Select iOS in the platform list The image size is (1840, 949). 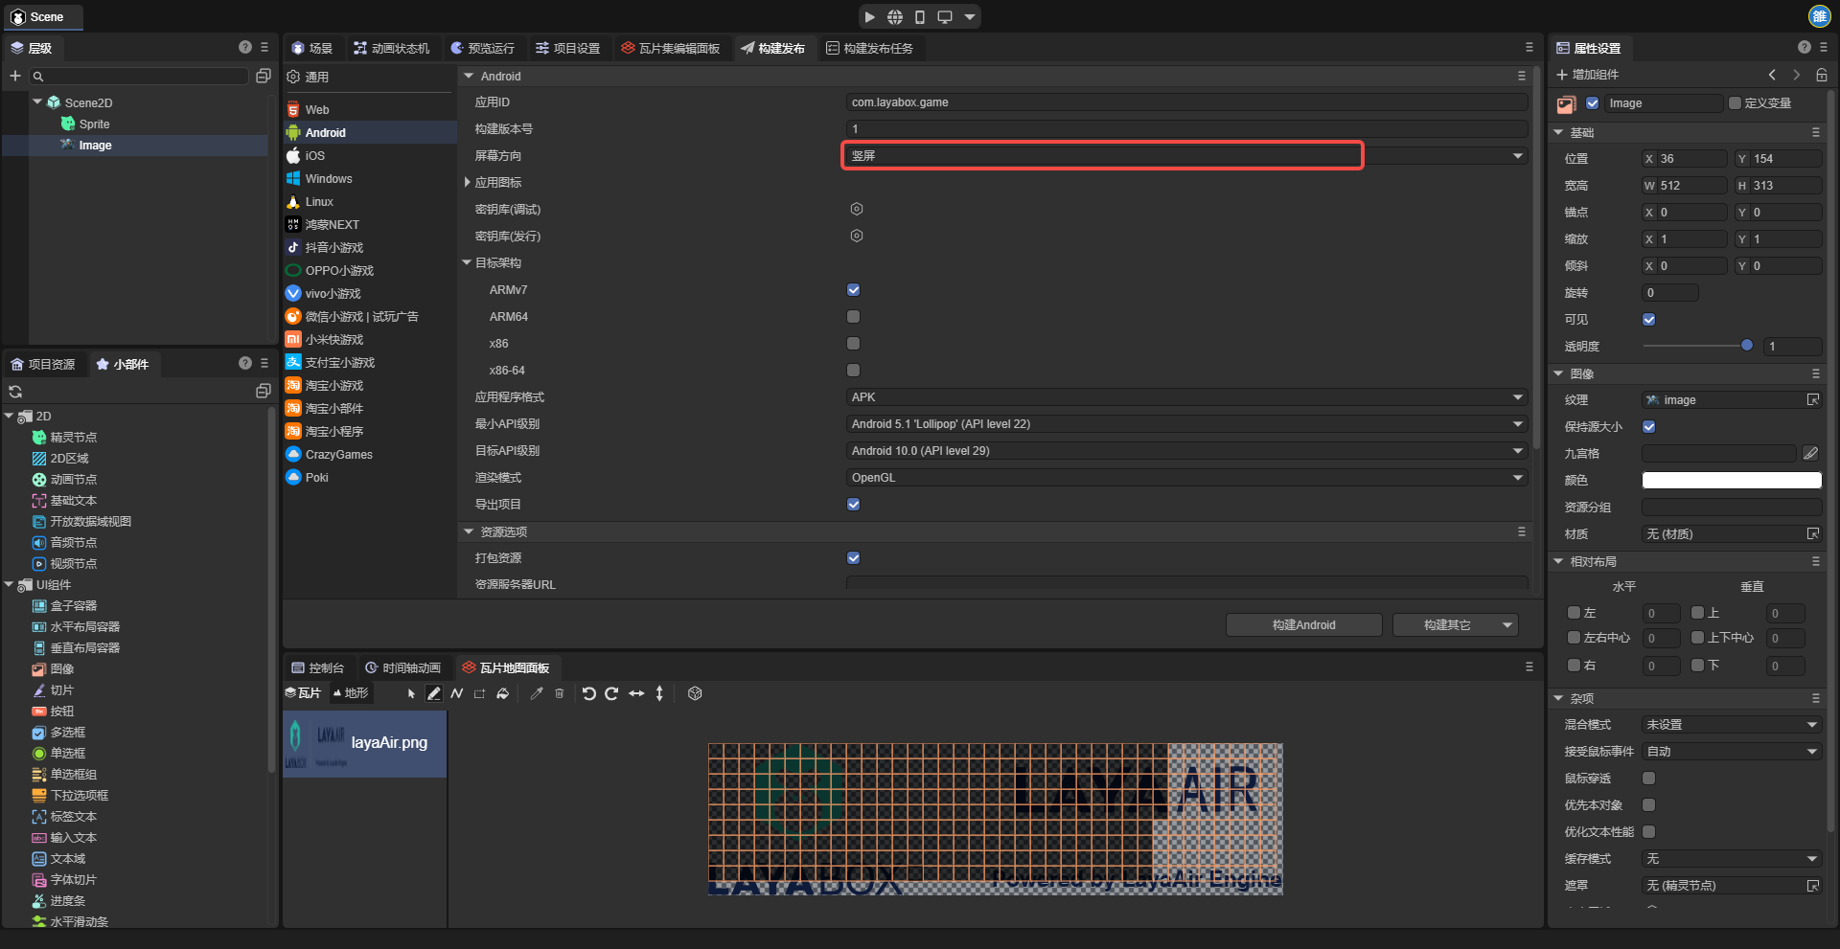pos(314,156)
